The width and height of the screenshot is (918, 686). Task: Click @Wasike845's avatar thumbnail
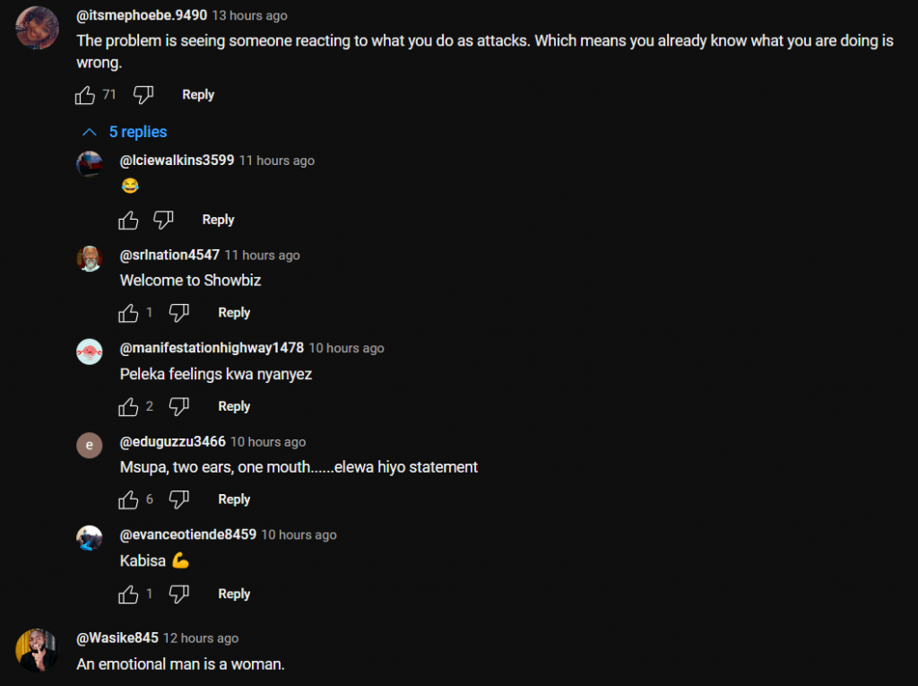coord(38,650)
